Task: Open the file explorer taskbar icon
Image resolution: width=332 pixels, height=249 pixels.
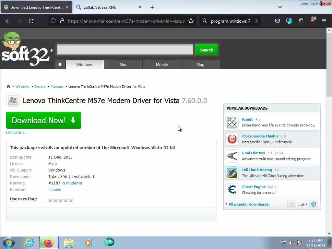Action: [x=69, y=243]
